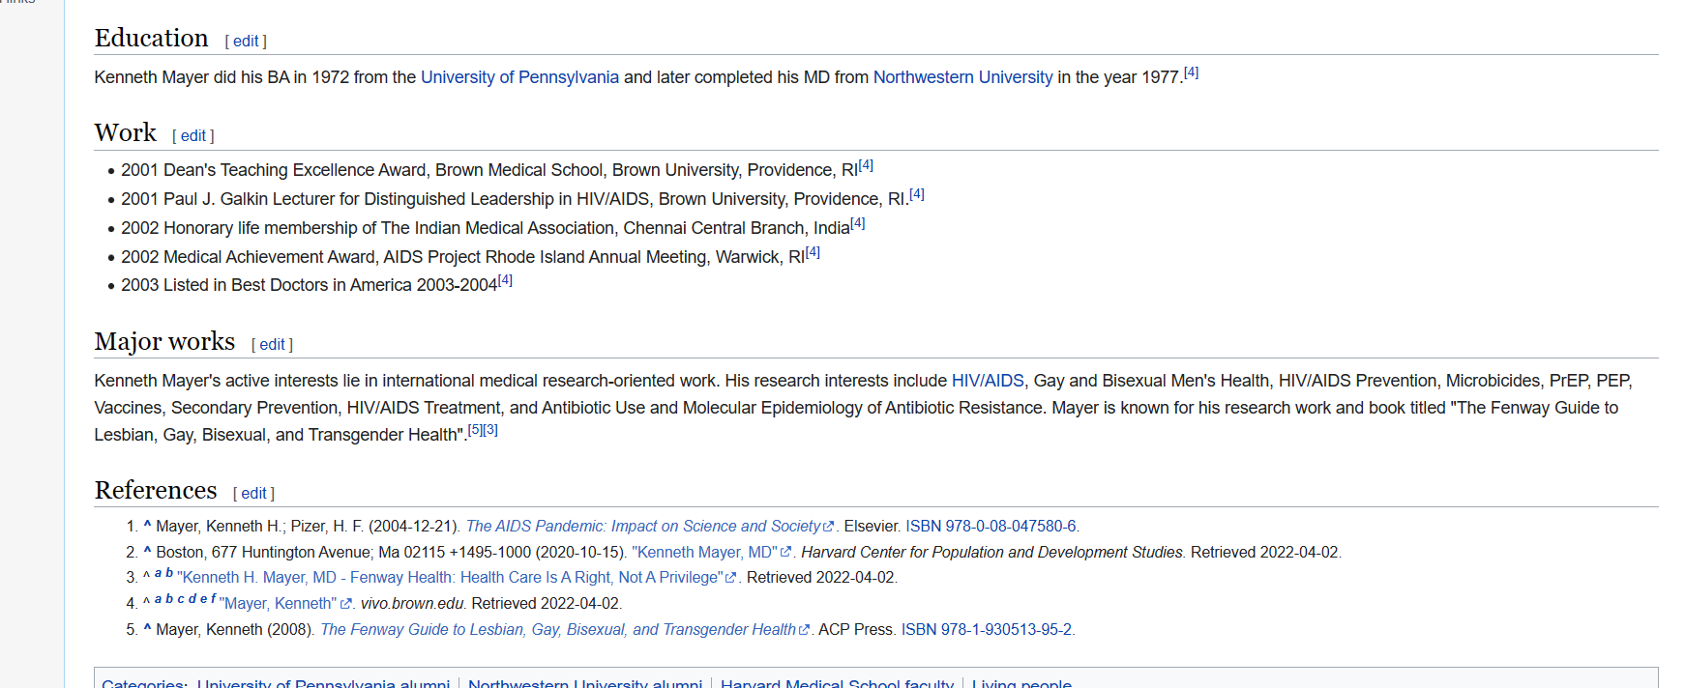This screenshot has width=1686, height=688.
Task: Open The AIDS Pandemic external link
Action: pyautogui.click(x=643, y=527)
